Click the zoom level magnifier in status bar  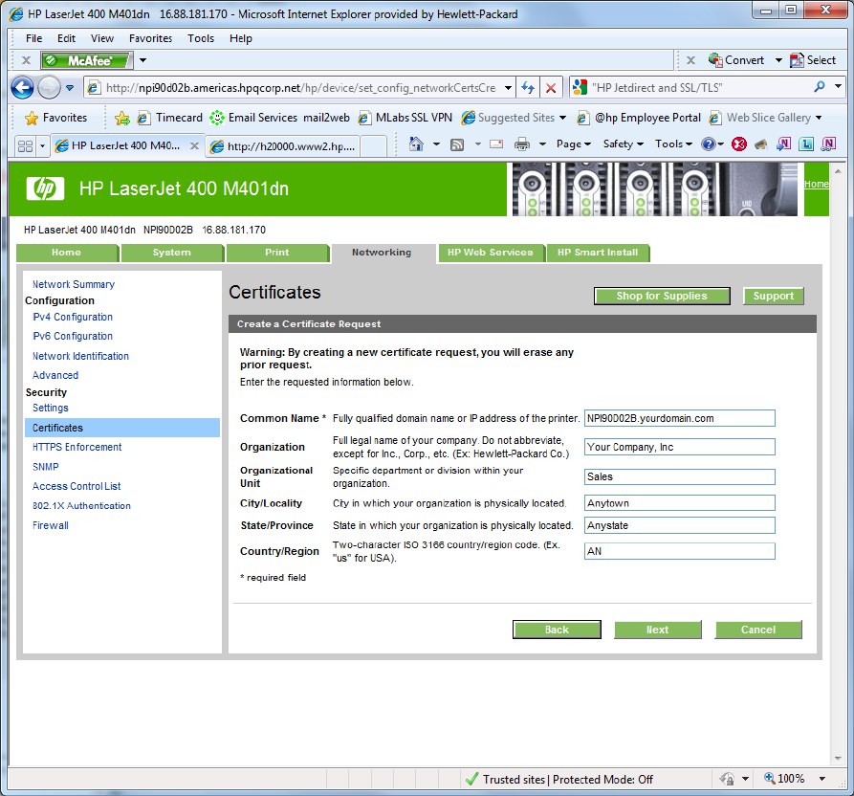click(769, 779)
